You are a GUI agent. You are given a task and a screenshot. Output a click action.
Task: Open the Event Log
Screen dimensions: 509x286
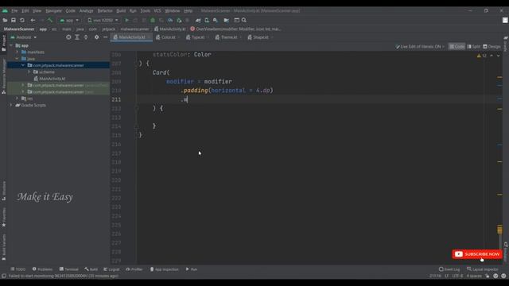point(449,269)
